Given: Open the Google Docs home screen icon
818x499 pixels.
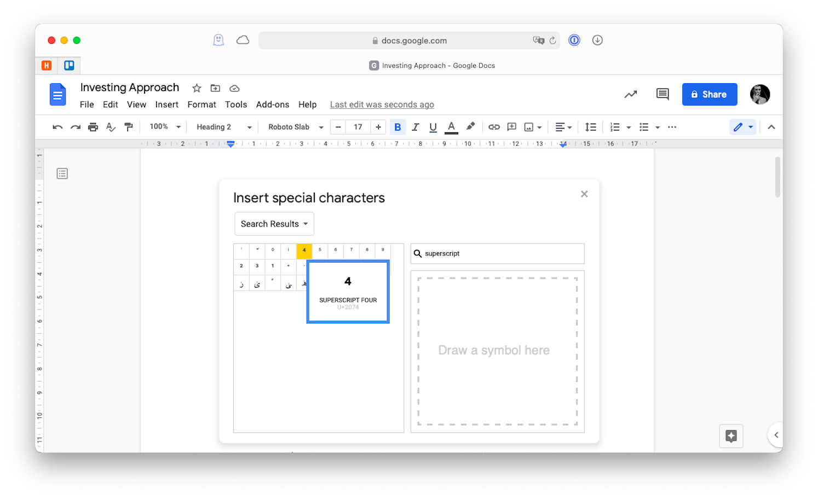Looking at the screenshot, I should pos(57,94).
